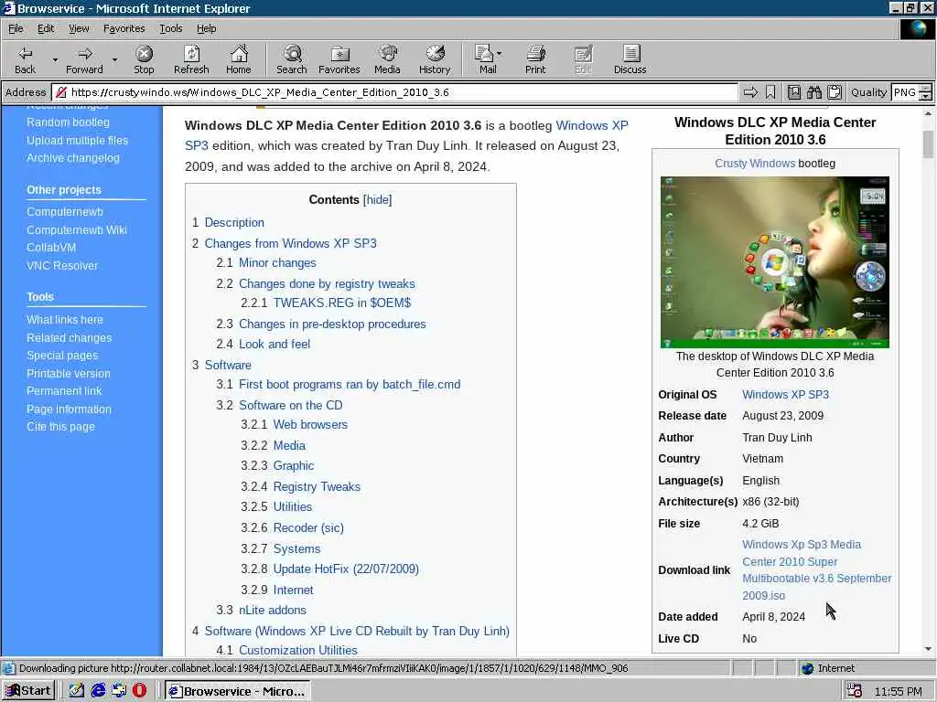Go to nLite addons section
This screenshot has height=702, width=937.
pos(273,610)
